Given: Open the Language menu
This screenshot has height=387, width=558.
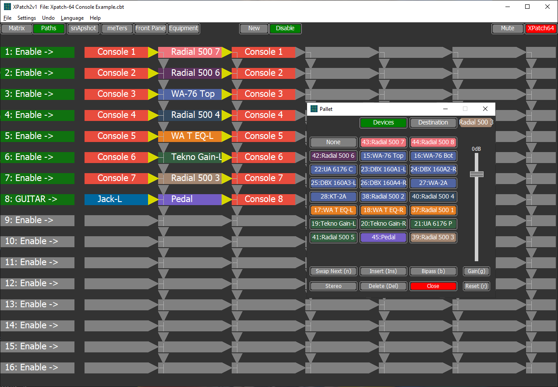Looking at the screenshot, I should 72,18.
